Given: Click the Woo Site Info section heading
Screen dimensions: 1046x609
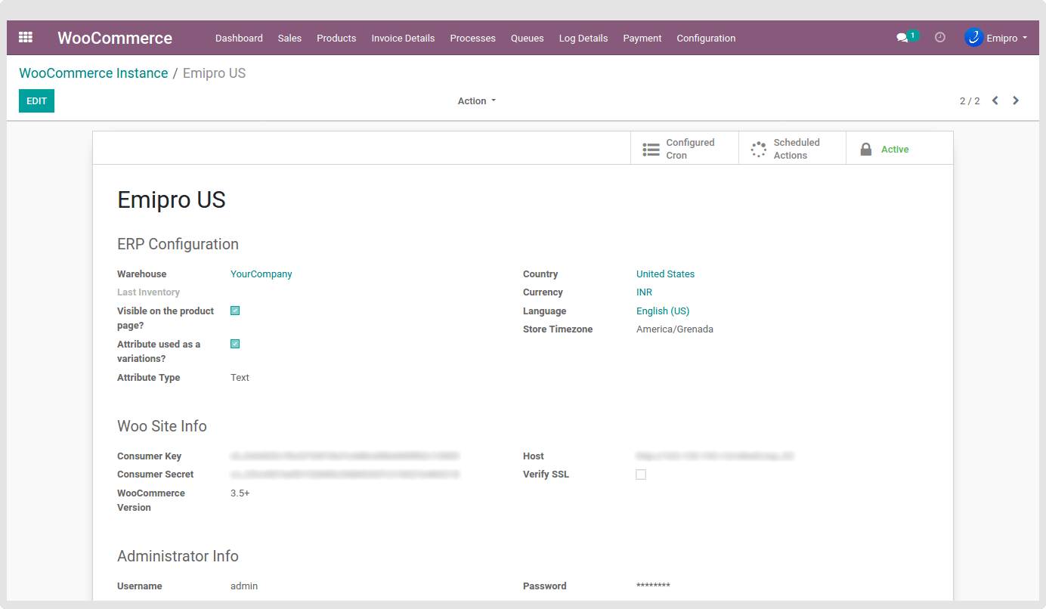Looking at the screenshot, I should click(162, 426).
